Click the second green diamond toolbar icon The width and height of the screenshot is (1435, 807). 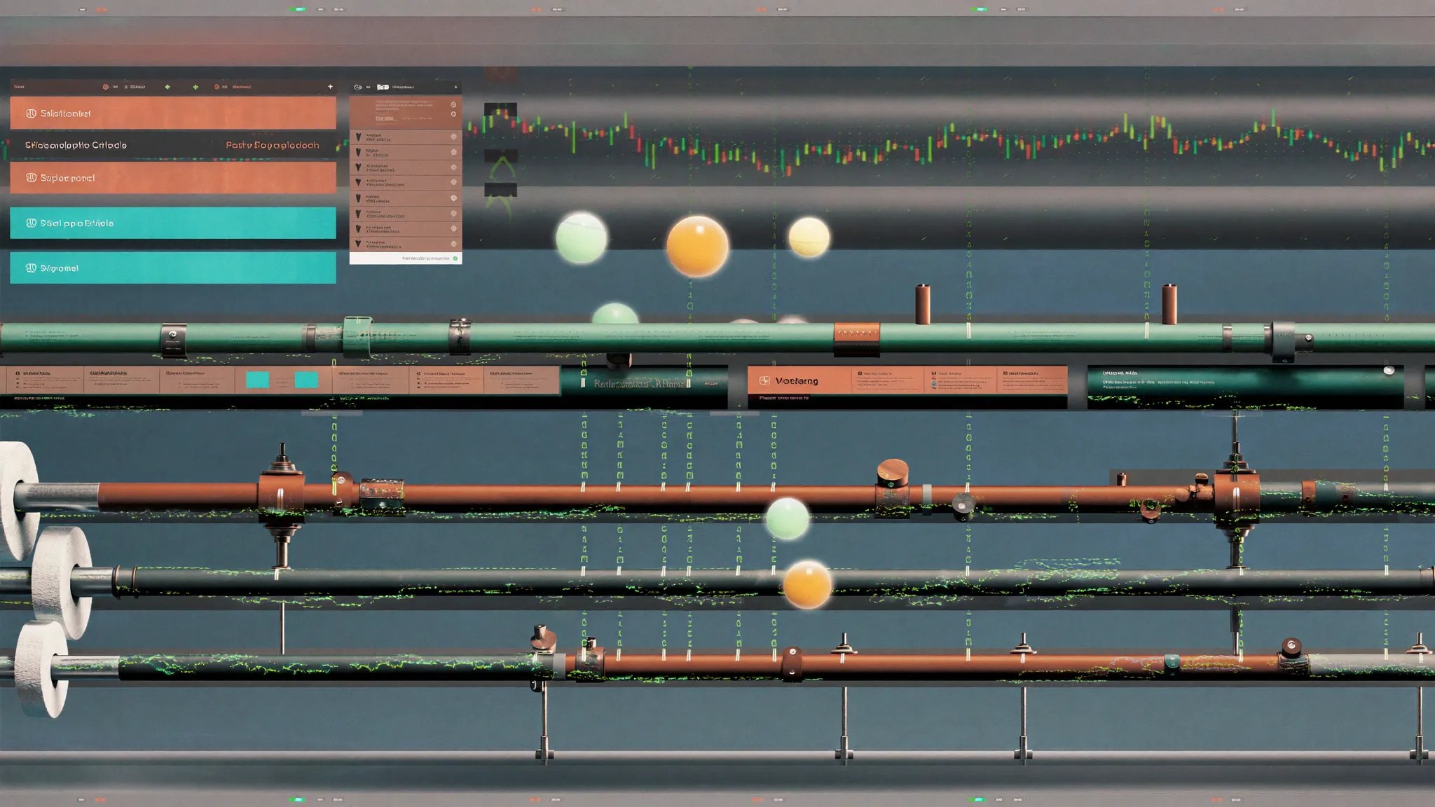pyautogui.click(x=195, y=87)
